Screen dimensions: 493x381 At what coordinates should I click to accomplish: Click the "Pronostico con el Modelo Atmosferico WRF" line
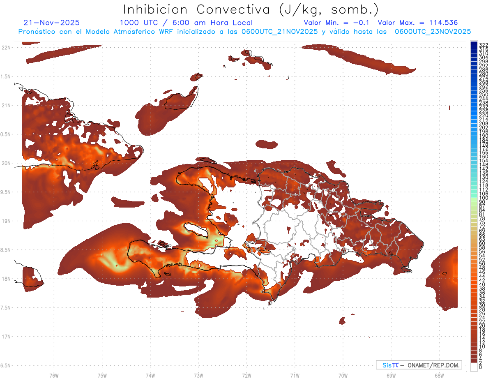[x=244, y=32]
